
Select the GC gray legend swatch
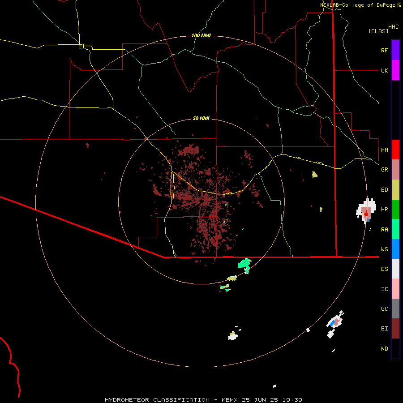pos(395,309)
